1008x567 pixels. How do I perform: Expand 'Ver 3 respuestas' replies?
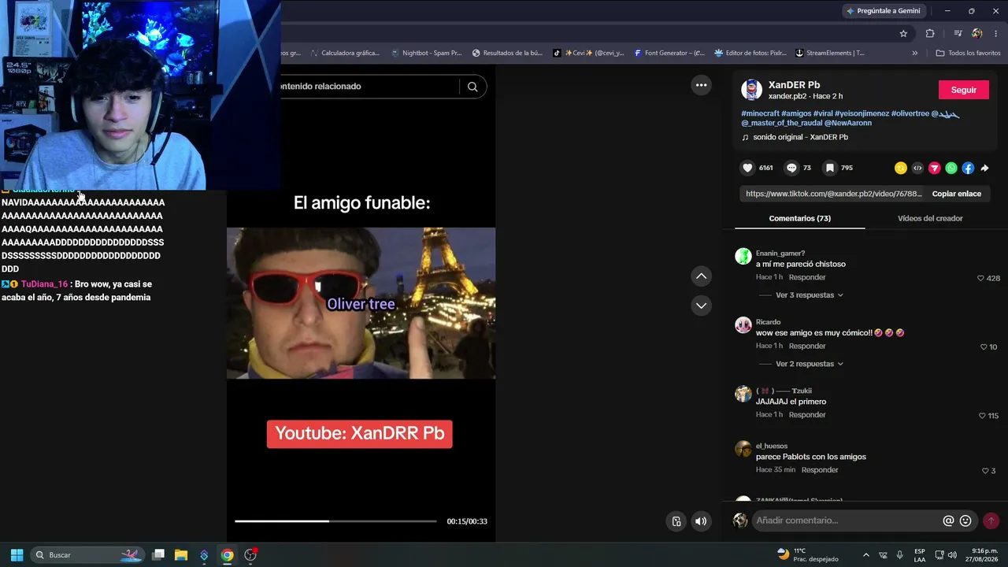[810, 295]
